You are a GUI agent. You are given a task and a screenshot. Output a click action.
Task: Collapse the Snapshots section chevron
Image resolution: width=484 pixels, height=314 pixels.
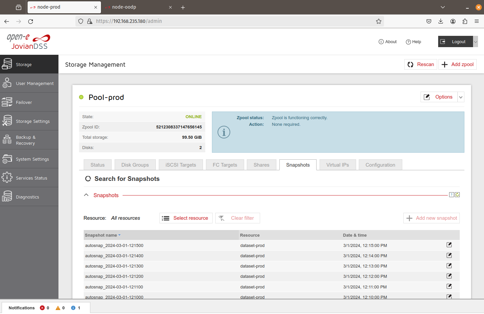[86, 195]
